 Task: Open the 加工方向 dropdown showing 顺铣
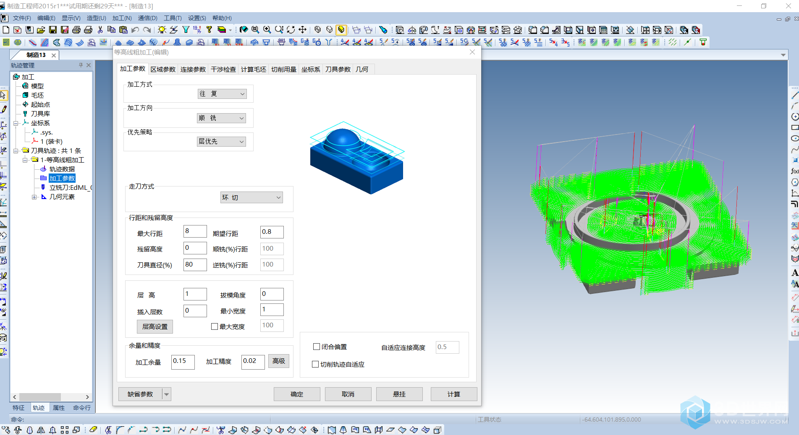221,118
